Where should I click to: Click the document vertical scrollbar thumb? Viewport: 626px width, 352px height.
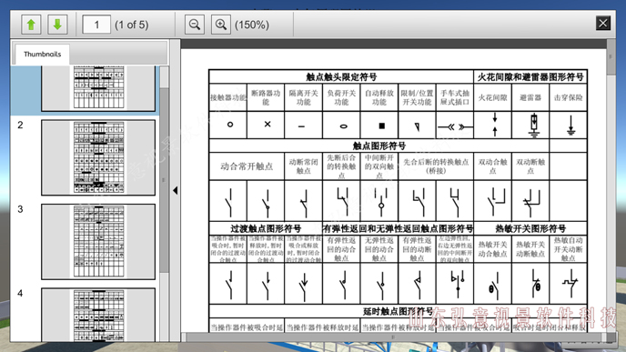[611, 56]
